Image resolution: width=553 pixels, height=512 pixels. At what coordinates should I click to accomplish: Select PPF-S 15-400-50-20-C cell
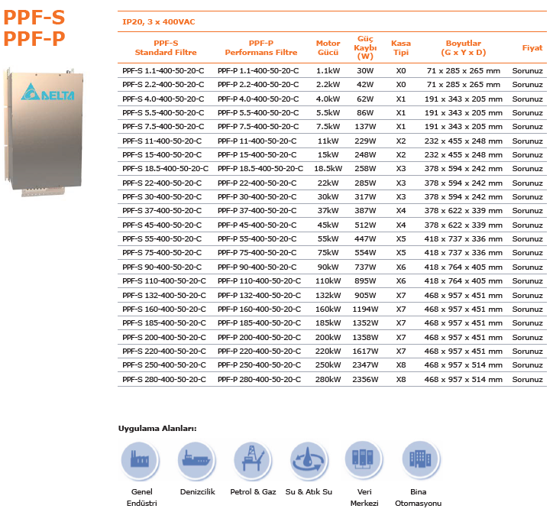click(162, 154)
